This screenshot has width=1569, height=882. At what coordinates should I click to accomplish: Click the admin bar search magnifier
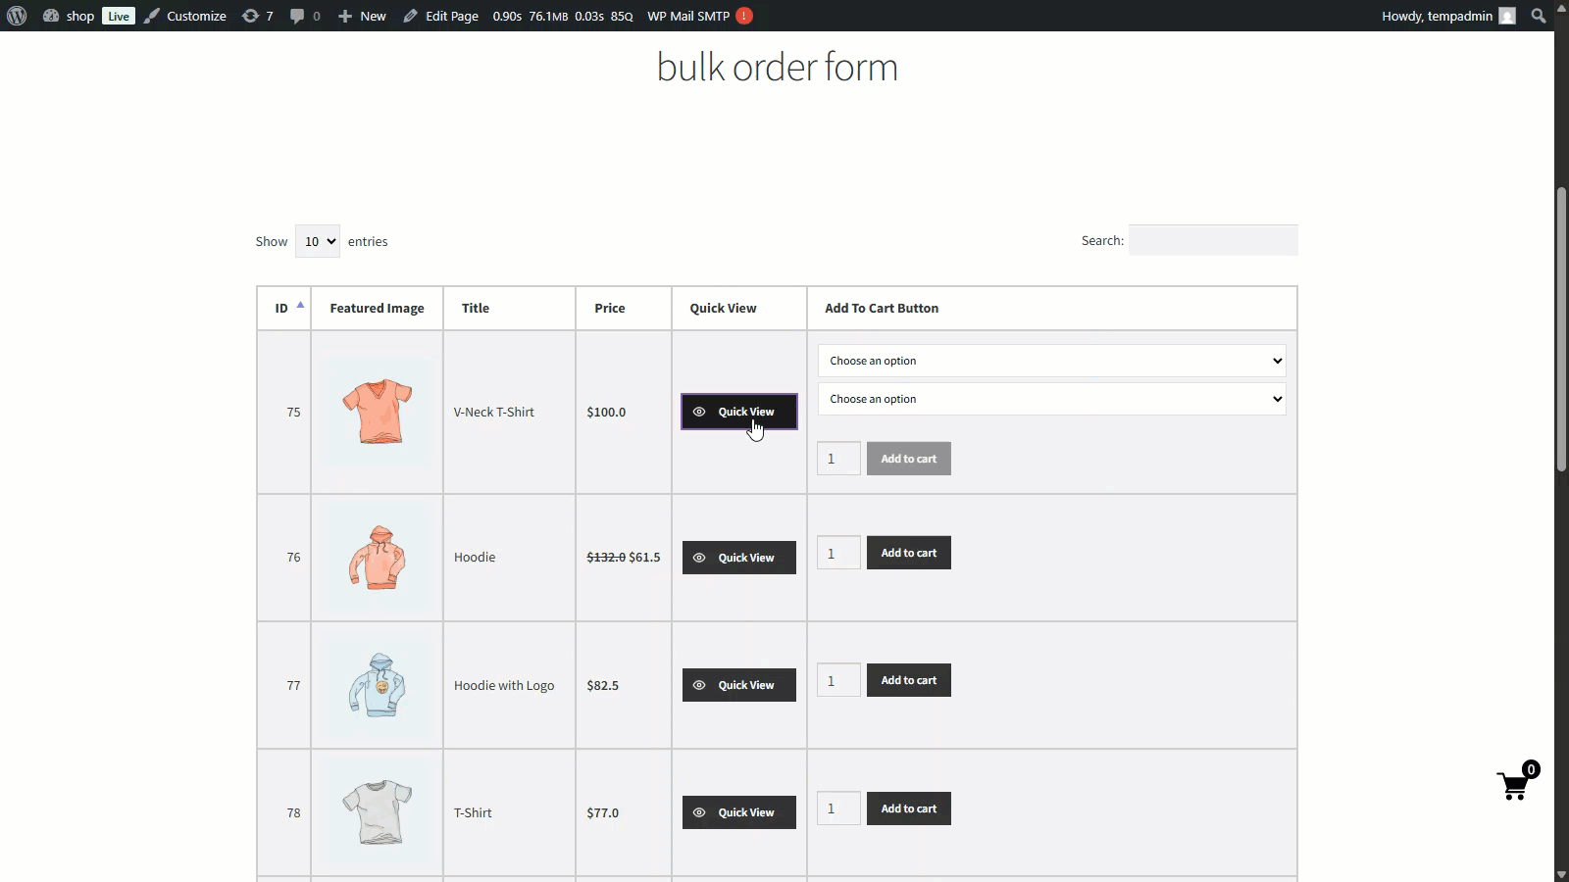point(1539,16)
